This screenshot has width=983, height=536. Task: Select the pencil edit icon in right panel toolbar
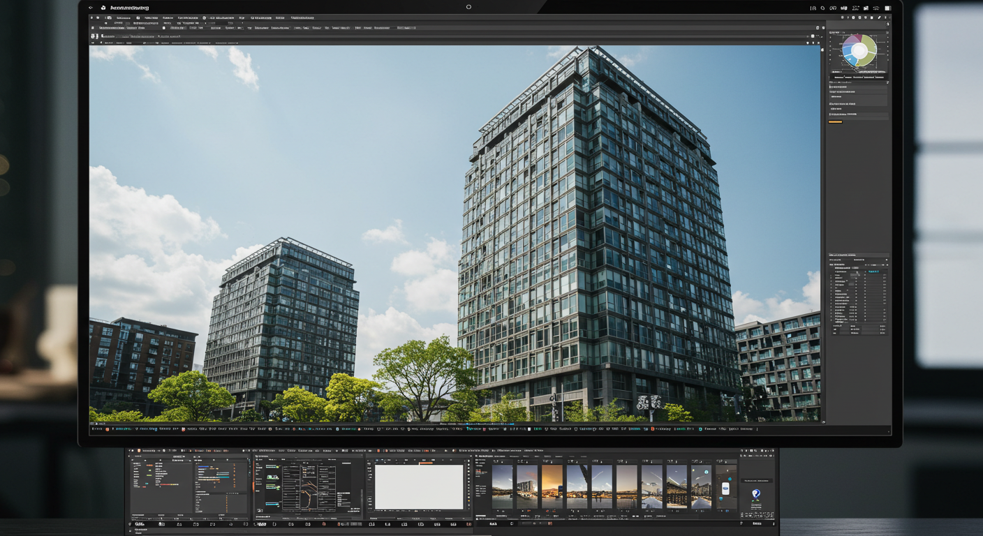[x=879, y=17]
